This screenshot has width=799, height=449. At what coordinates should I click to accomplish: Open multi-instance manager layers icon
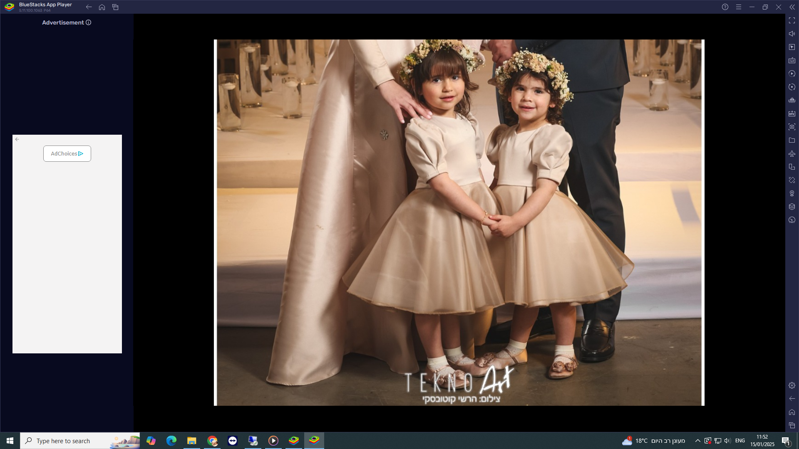click(x=792, y=207)
